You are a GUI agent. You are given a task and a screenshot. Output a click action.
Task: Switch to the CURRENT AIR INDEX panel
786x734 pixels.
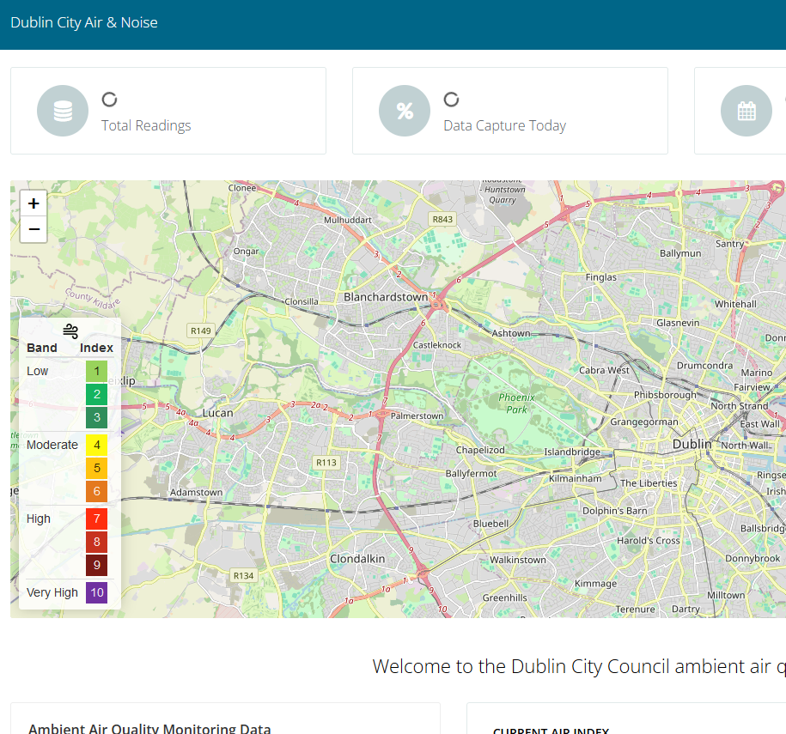(551, 731)
